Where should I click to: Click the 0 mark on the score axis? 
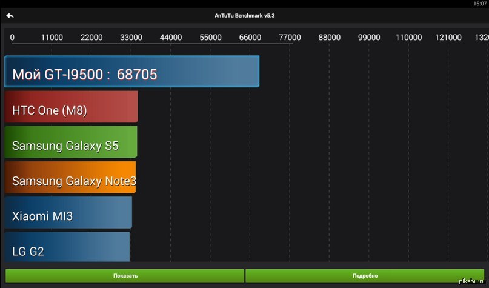[x=12, y=38]
